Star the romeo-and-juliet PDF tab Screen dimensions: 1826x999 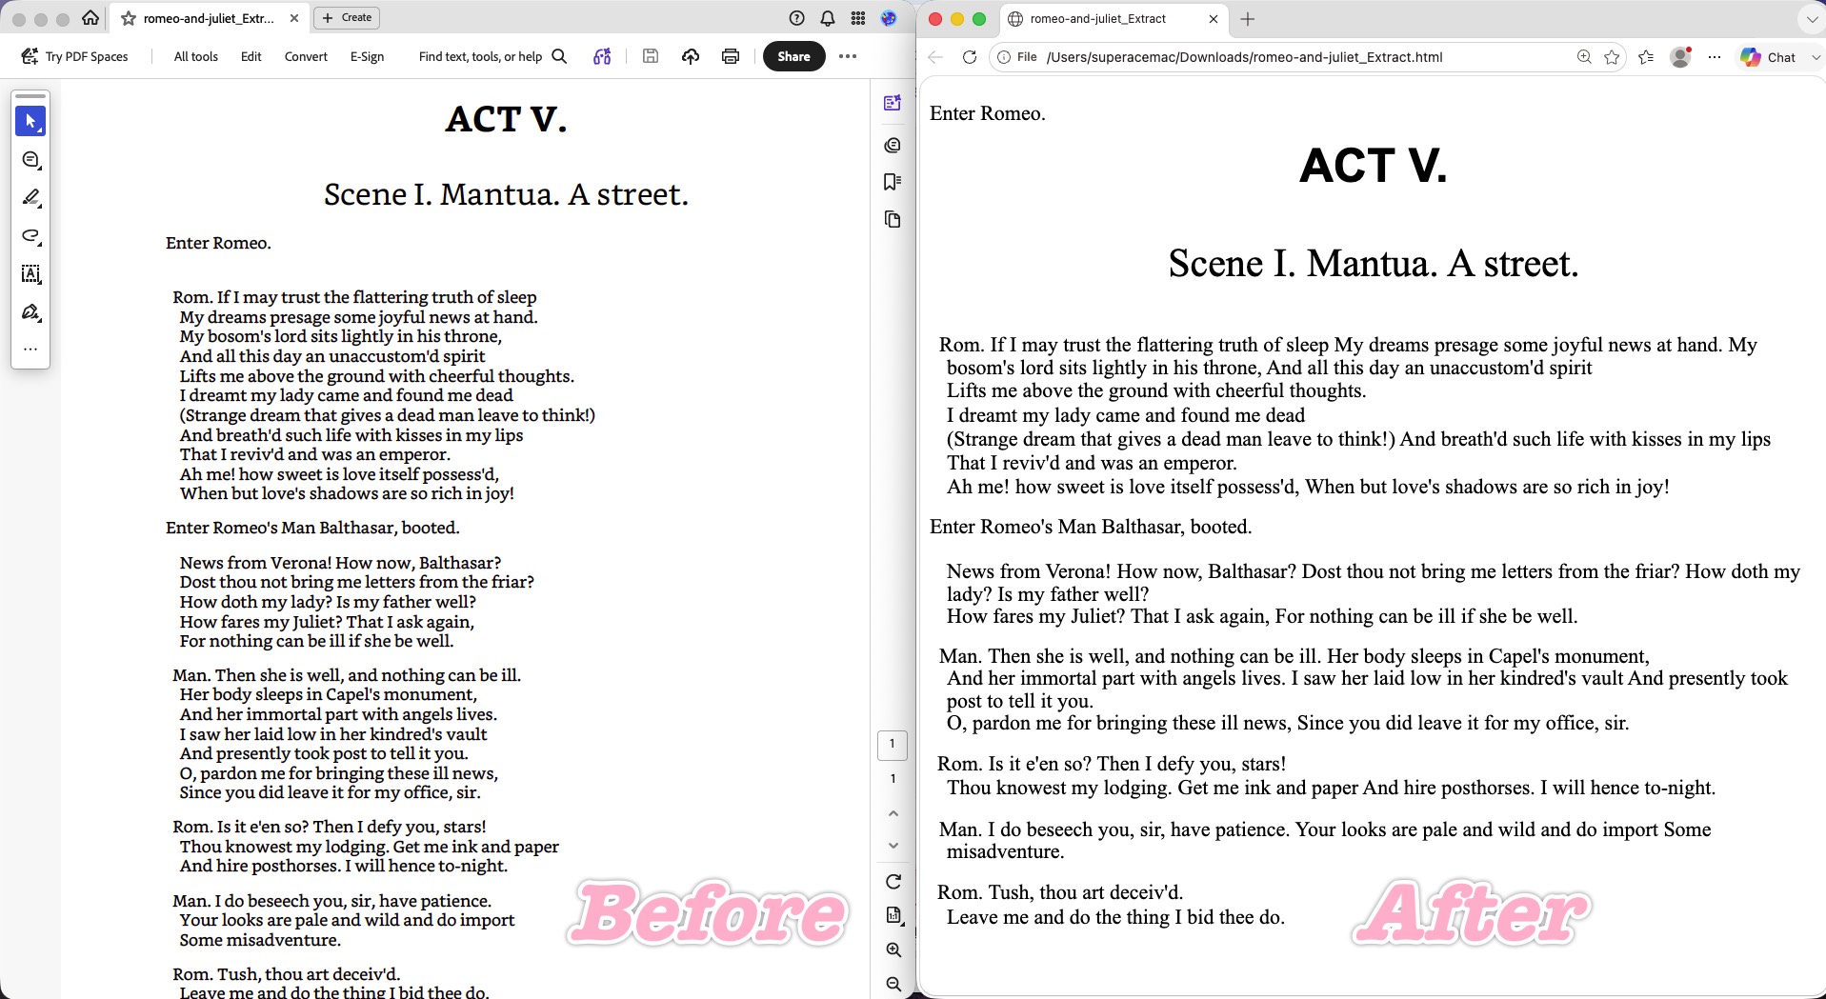[x=129, y=18]
